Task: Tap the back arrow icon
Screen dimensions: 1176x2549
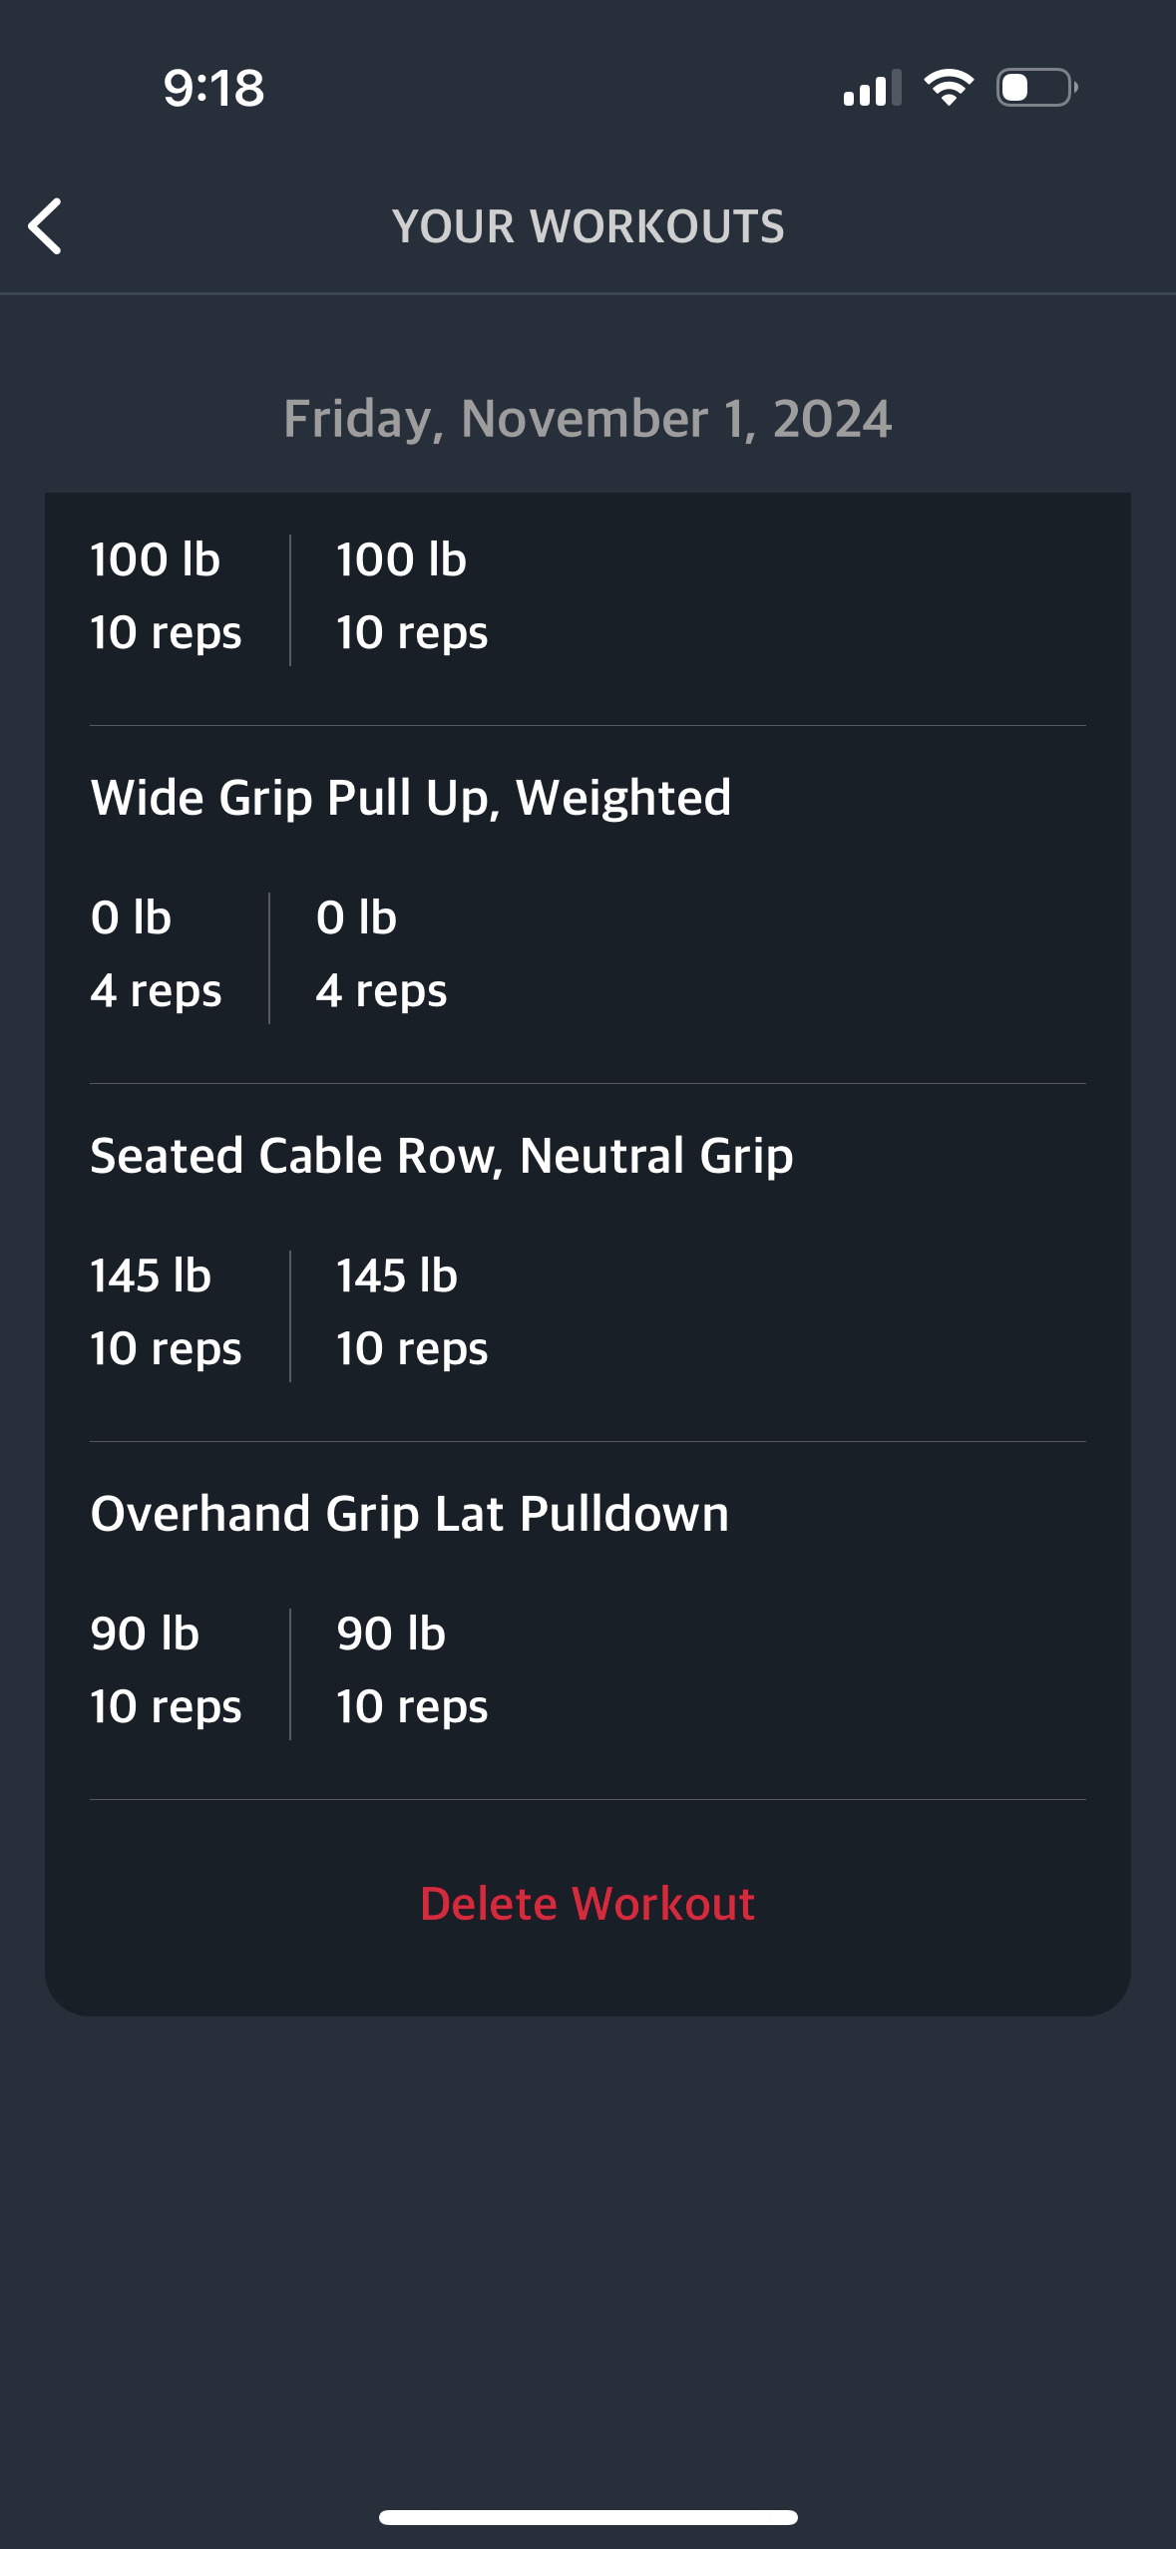Action: [45, 226]
